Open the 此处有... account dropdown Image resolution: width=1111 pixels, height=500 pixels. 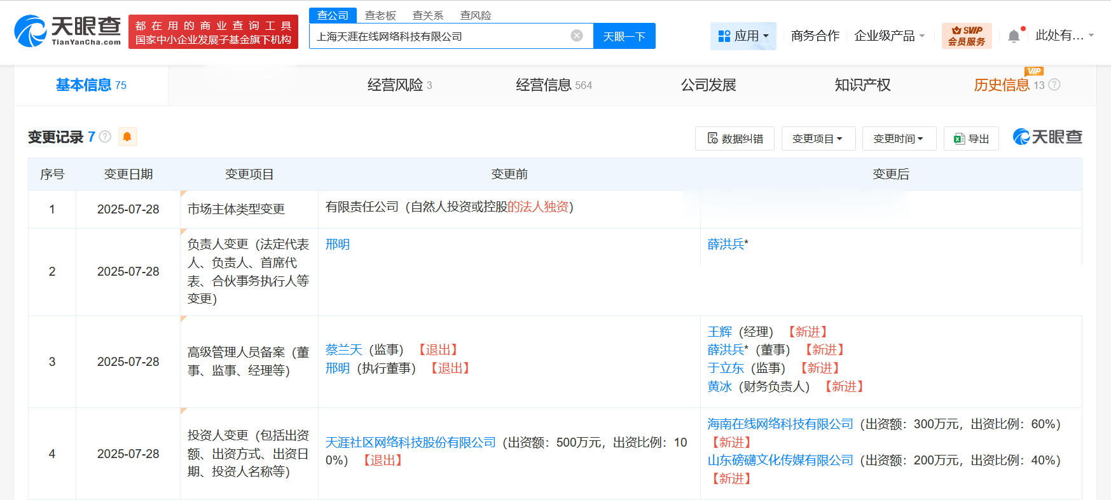(x=1065, y=36)
